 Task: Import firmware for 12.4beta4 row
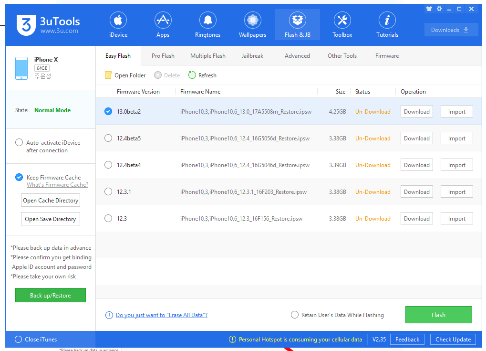pos(457,165)
